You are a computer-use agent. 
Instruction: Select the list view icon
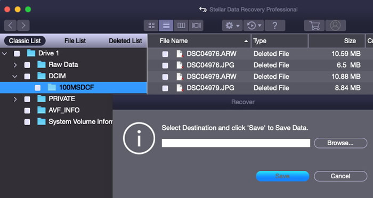coord(166,26)
